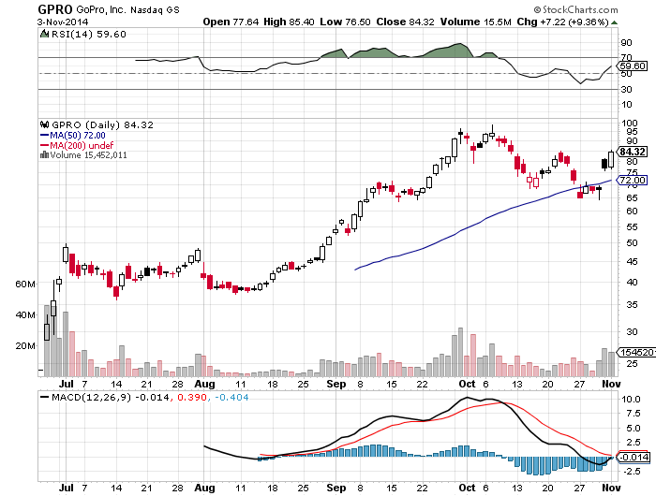Screen dimensions: 656x496
Task: Click the 'GPRO (Daily) 84.32' legend
Action: coord(102,125)
